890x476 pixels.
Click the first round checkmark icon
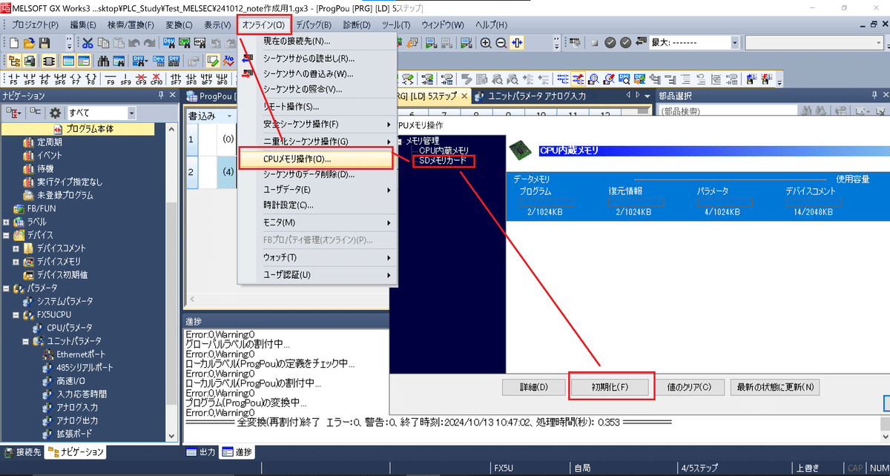click(610, 43)
